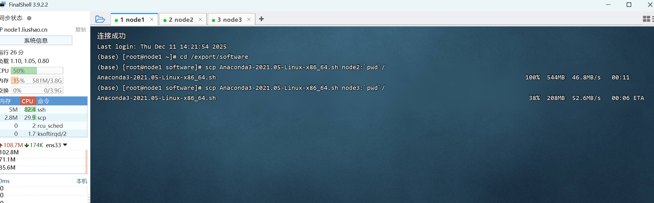Select the ksoftirqd/2 process row
Screen dimensions: 654x203
click(x=43, y=134)
